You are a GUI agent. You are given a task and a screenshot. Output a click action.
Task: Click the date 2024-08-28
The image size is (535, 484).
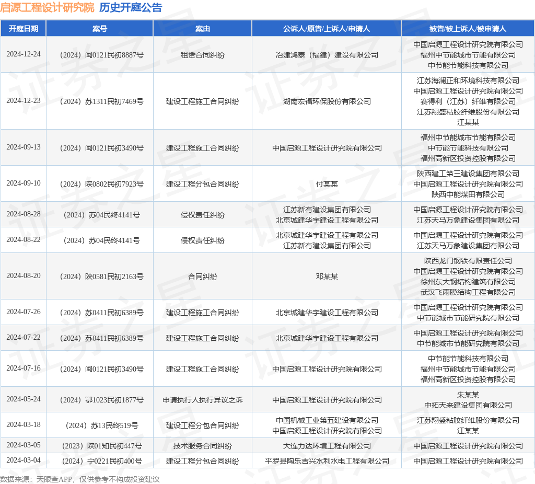tap(24, 214)
